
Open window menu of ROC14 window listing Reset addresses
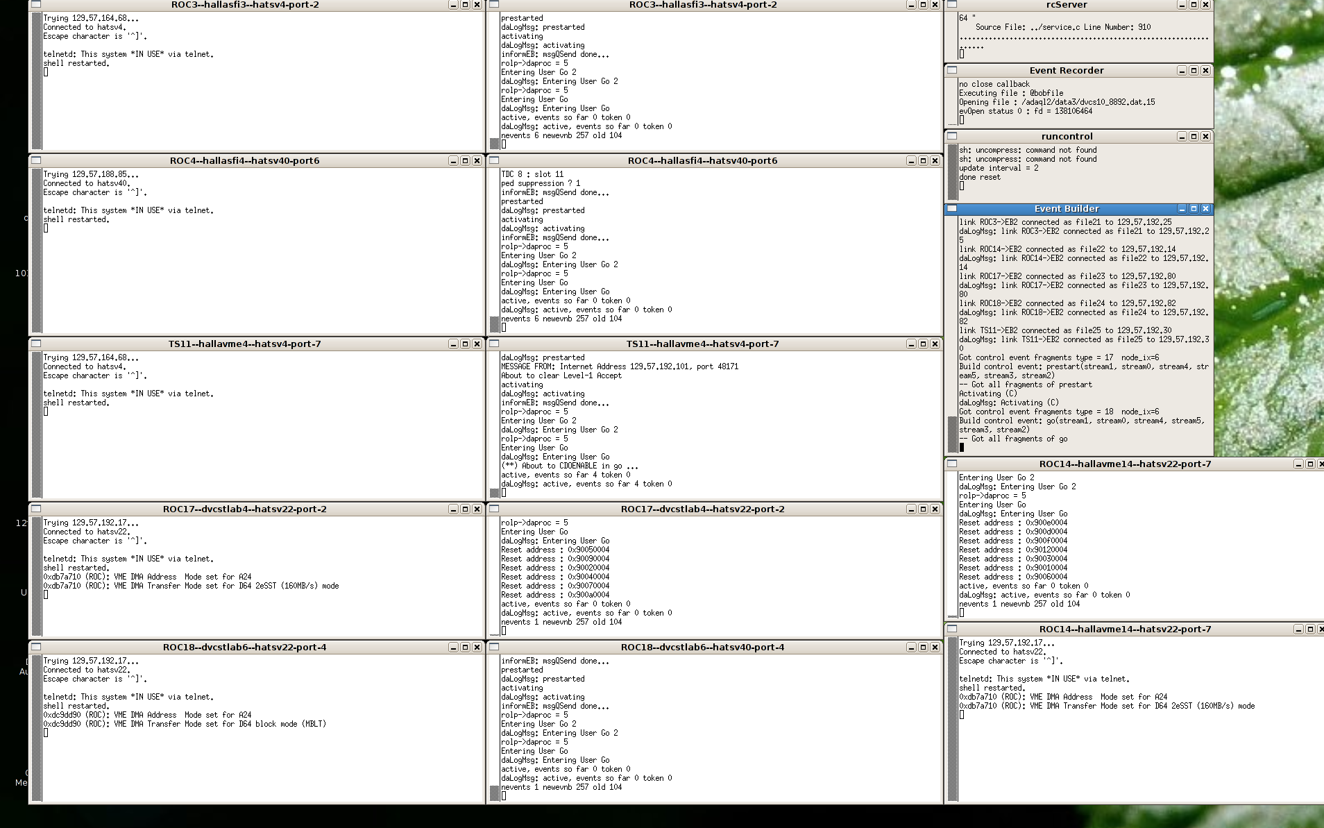pos(952,464)
